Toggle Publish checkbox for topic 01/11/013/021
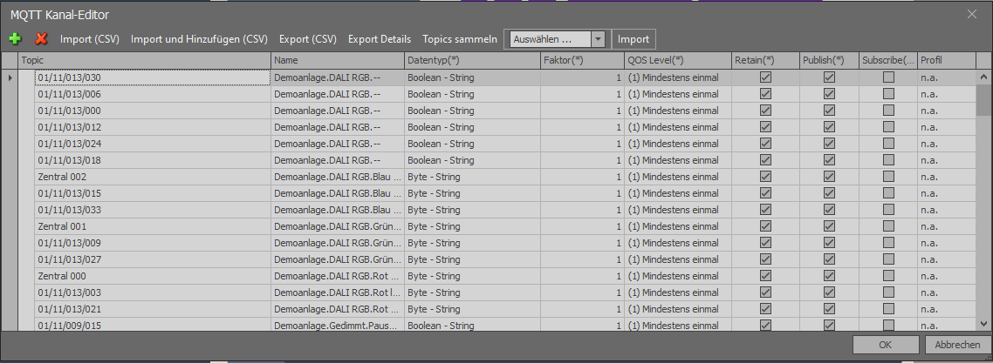Image resolution: width=993 pixels, height=363 pixels. click(x=829, y=309)
